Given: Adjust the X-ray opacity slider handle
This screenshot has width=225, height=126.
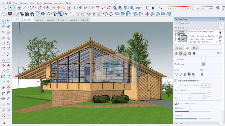Looking at the screenshot, I should click(190, 94).
